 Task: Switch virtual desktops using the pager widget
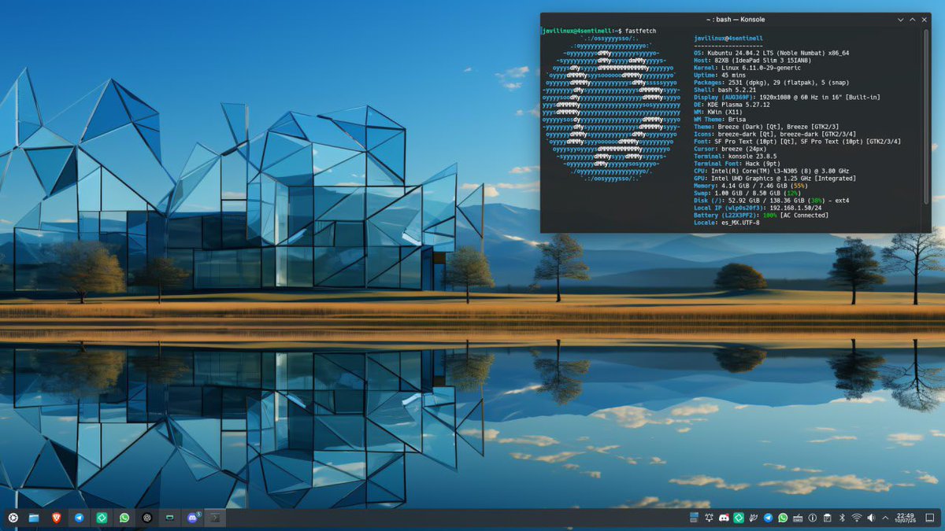[x=693, y=518]
